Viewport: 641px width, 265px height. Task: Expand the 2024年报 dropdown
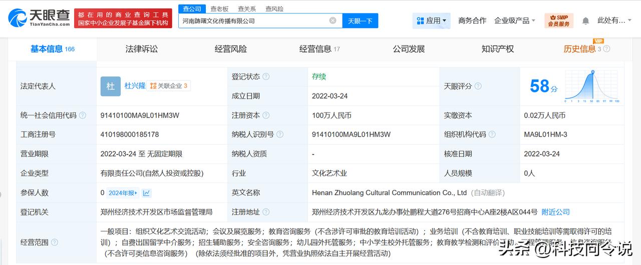pos(123,193)
